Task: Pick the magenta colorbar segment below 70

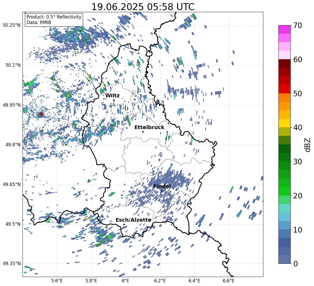Action: 284,29
